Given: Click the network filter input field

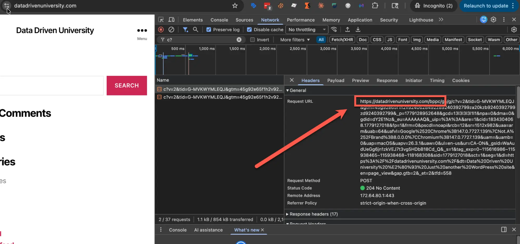Looking at the screenshot, I should [x=201, y=39].
